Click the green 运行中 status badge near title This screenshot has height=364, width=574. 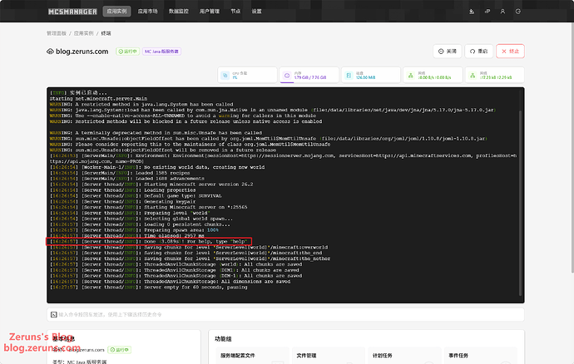(x=128, y=52)
